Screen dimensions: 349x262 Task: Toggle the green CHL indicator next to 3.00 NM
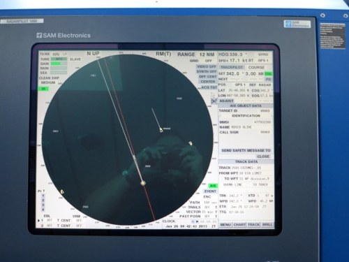(269, 74)
